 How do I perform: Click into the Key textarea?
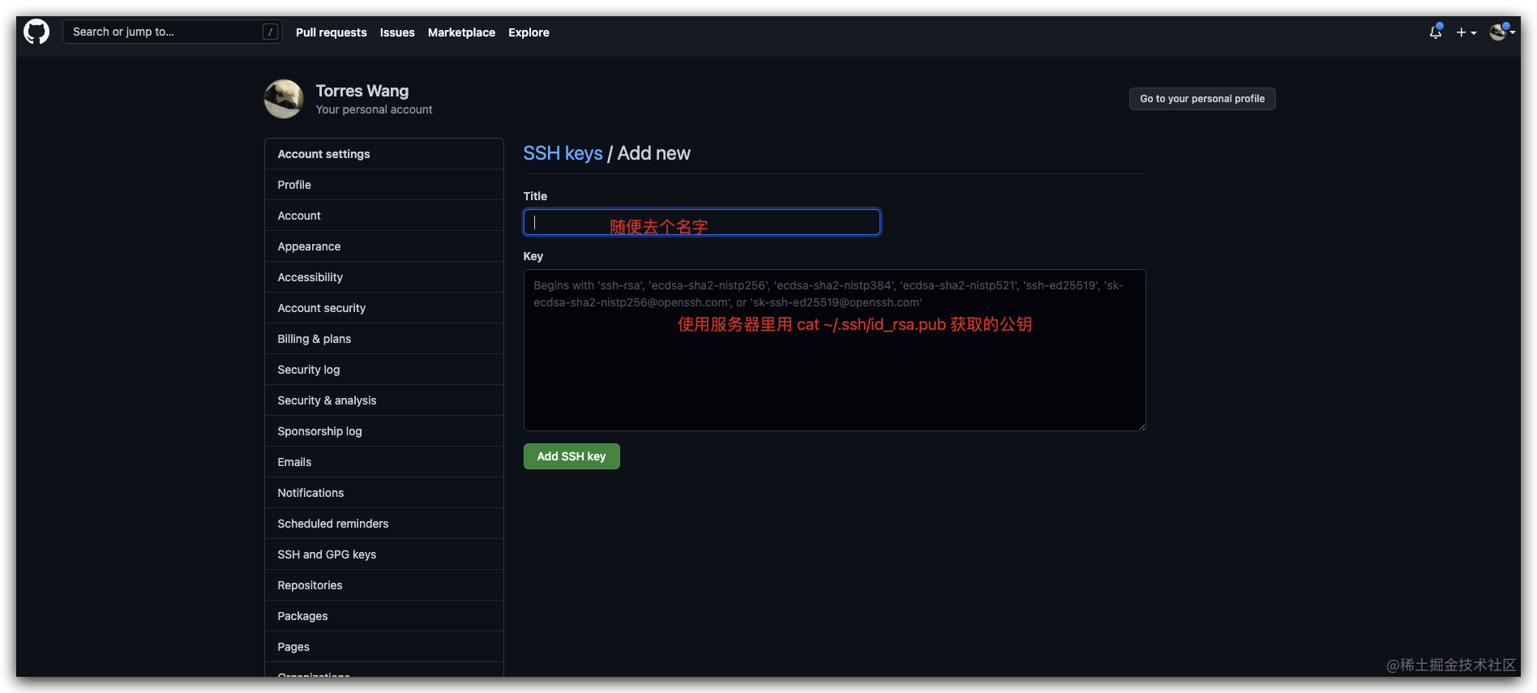(834, 350)
